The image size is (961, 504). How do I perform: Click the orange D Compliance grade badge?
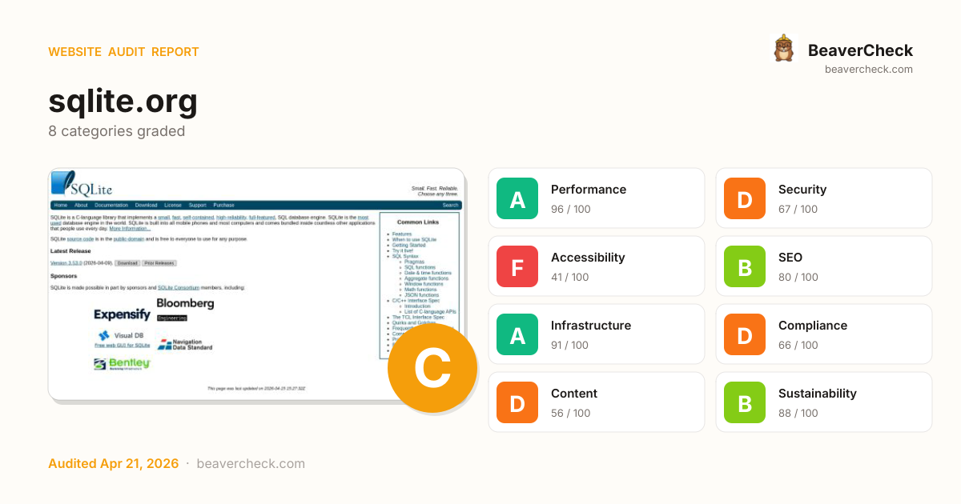[745, 334]
